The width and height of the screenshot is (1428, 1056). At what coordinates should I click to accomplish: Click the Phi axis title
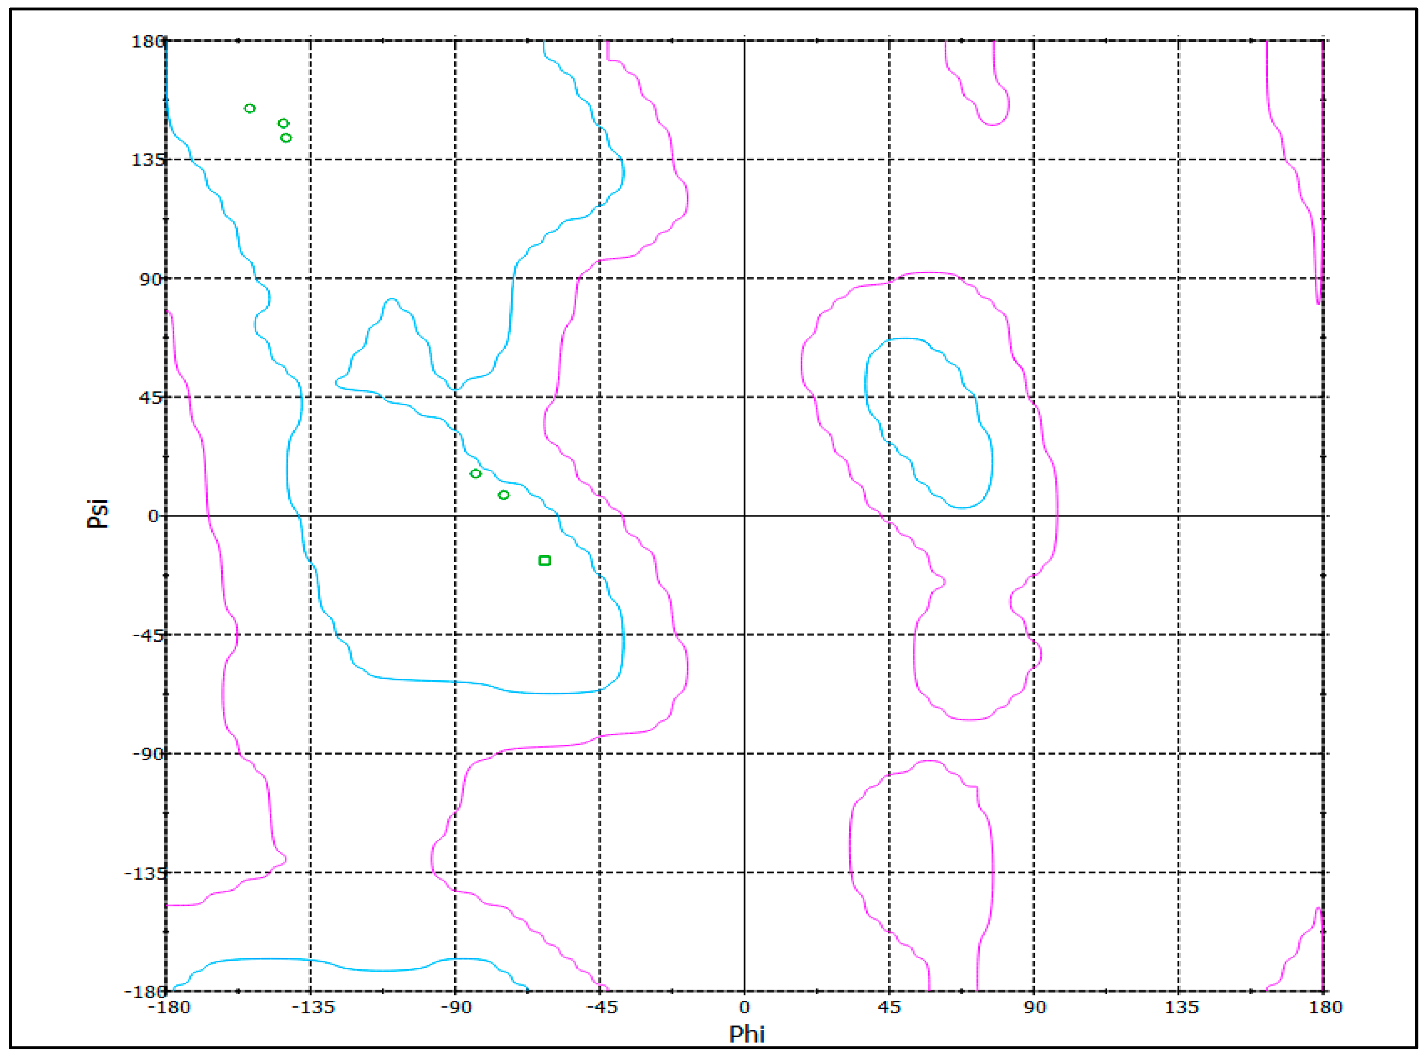(x=746, y=1034)
